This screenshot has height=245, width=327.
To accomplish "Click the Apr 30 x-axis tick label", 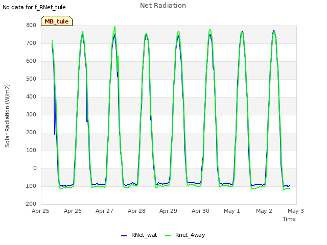I will (x=200, y=211).
